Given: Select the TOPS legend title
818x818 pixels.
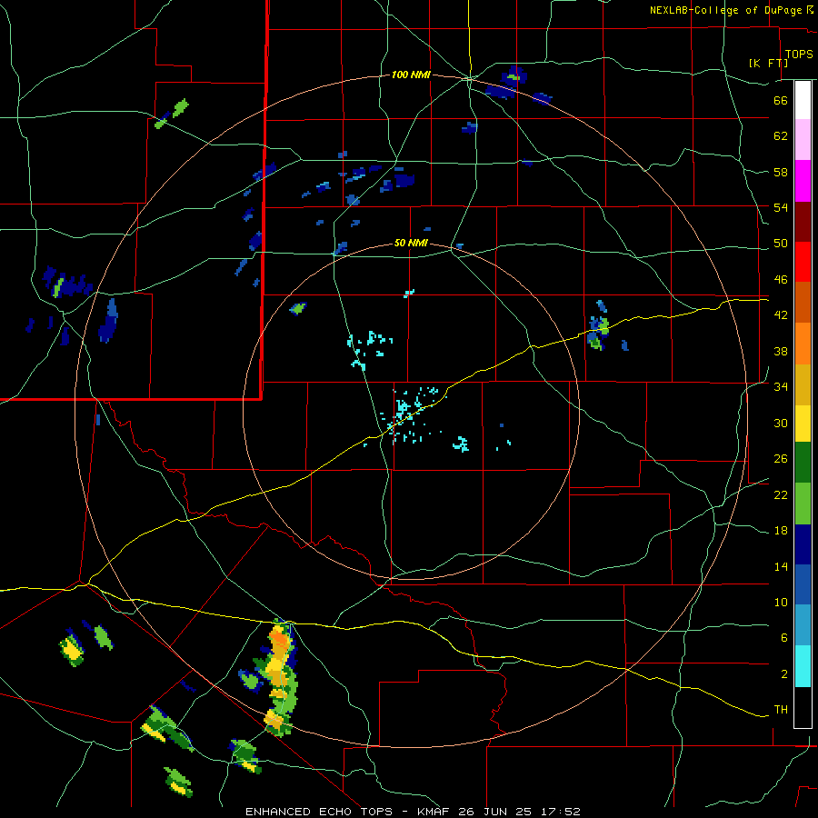Looking at the screenshot, I should coord(799,55).
